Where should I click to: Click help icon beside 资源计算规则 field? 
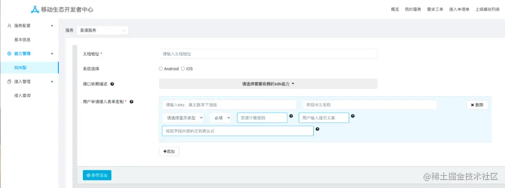(x=291, y=116)
